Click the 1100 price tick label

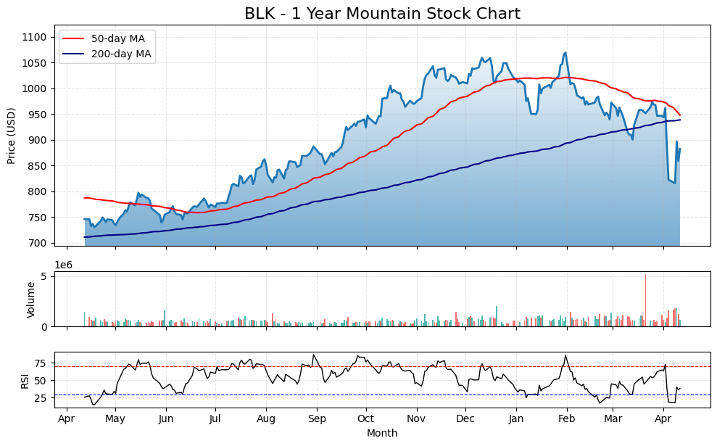(x=34, y=37)
